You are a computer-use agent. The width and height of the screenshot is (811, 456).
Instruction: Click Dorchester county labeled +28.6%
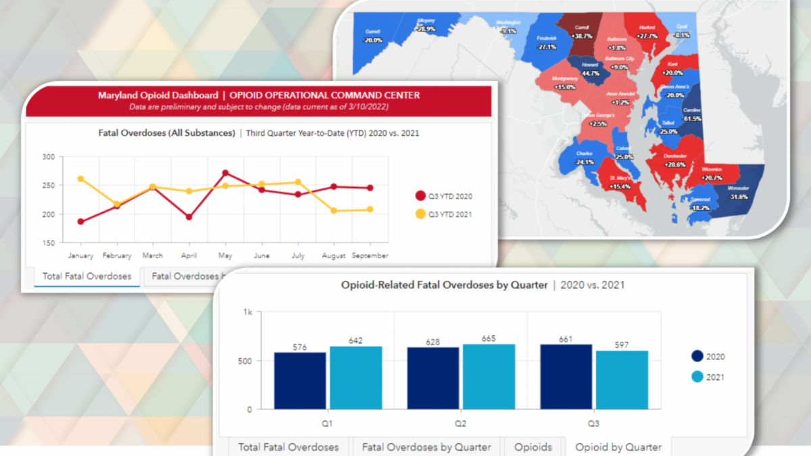(674, 160)
